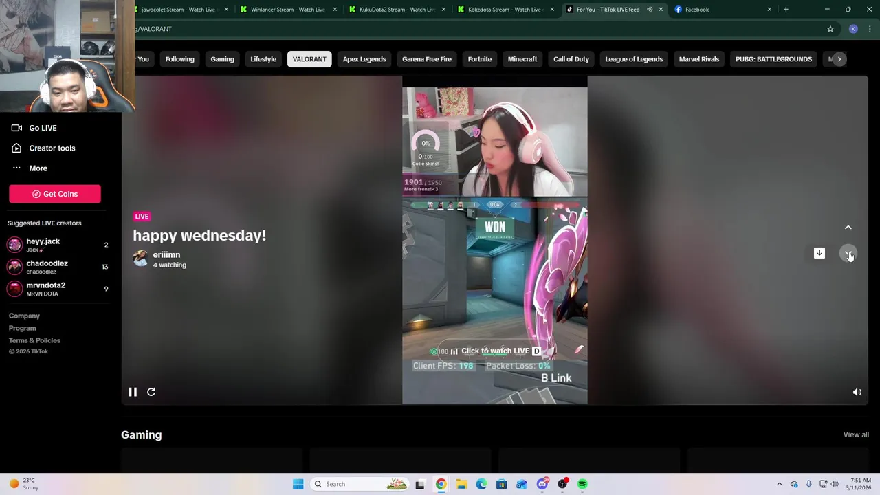The height and width of the screenshot is (495, 880).
Task: Click the download icon beside the stream
Action: click(819, 253)
